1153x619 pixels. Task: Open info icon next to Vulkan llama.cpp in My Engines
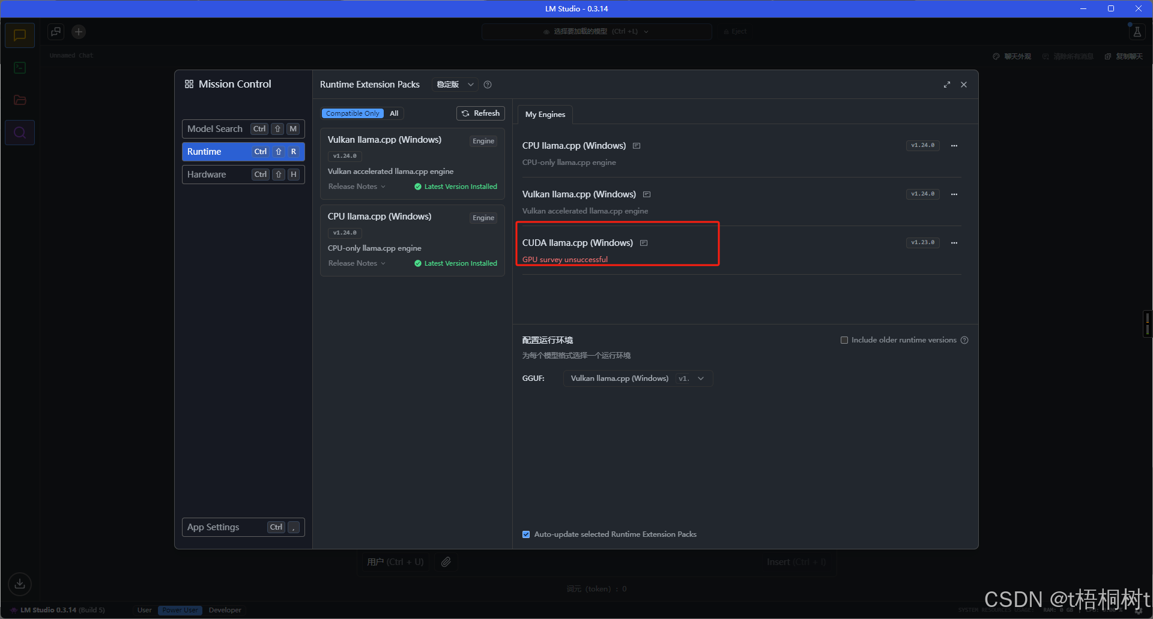(647, 194)
